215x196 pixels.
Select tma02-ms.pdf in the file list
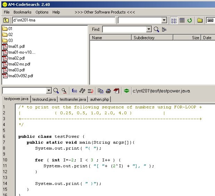point(16,64)
